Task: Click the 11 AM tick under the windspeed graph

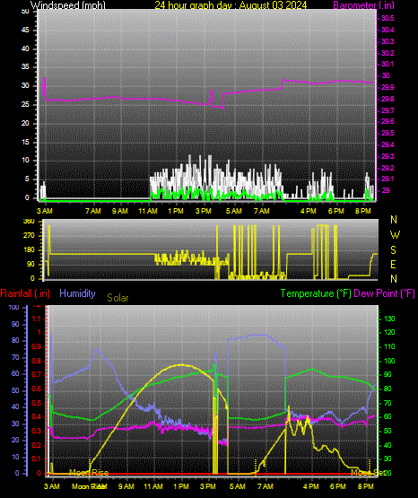Action: pos(148,211)
